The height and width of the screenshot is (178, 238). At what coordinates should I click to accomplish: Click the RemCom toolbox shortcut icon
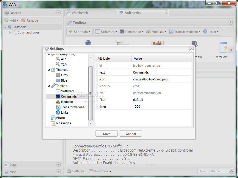tap(223, 47)
